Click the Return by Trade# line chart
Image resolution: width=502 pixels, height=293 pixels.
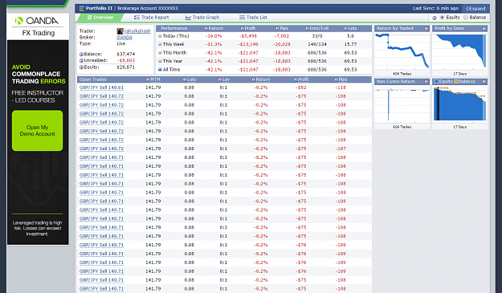[x=402, y=51]
